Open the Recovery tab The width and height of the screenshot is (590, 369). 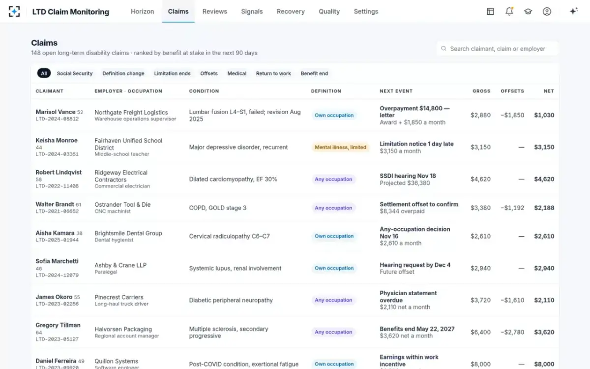pos(291,11)
